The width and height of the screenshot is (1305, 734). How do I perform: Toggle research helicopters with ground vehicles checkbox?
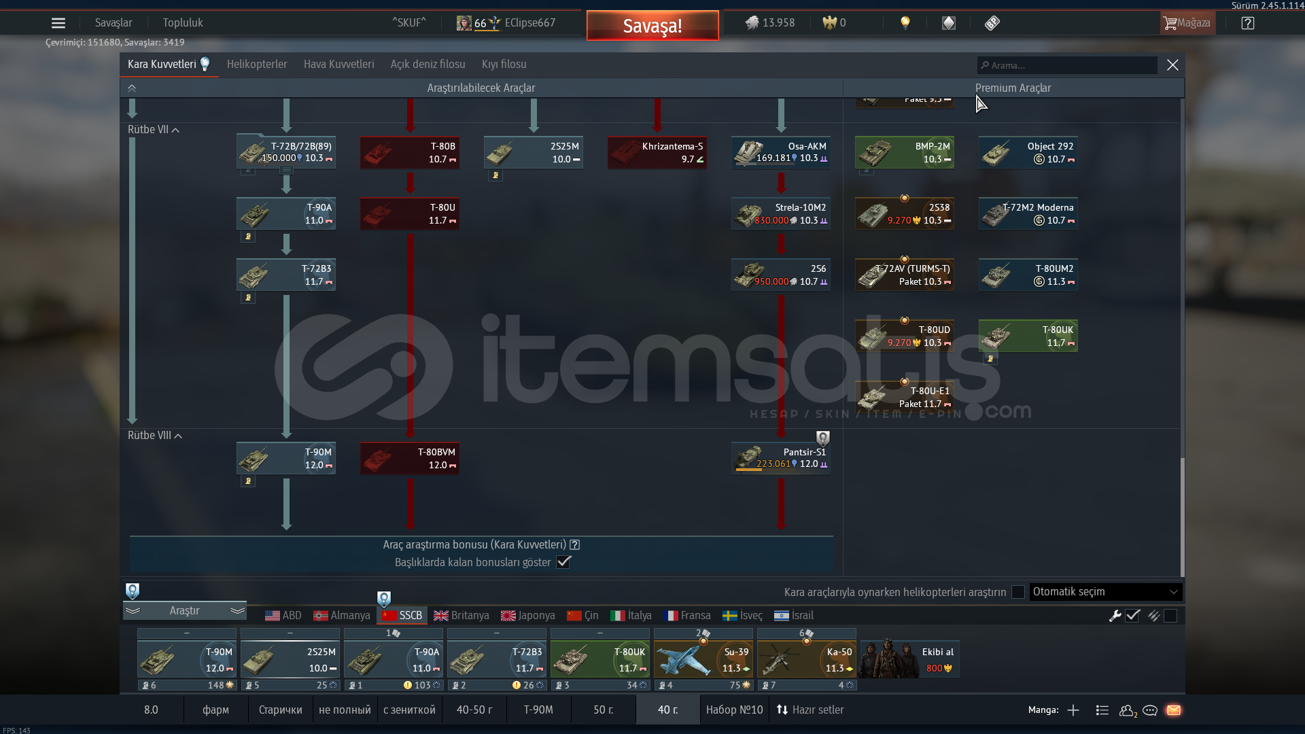coord(1018,592)
